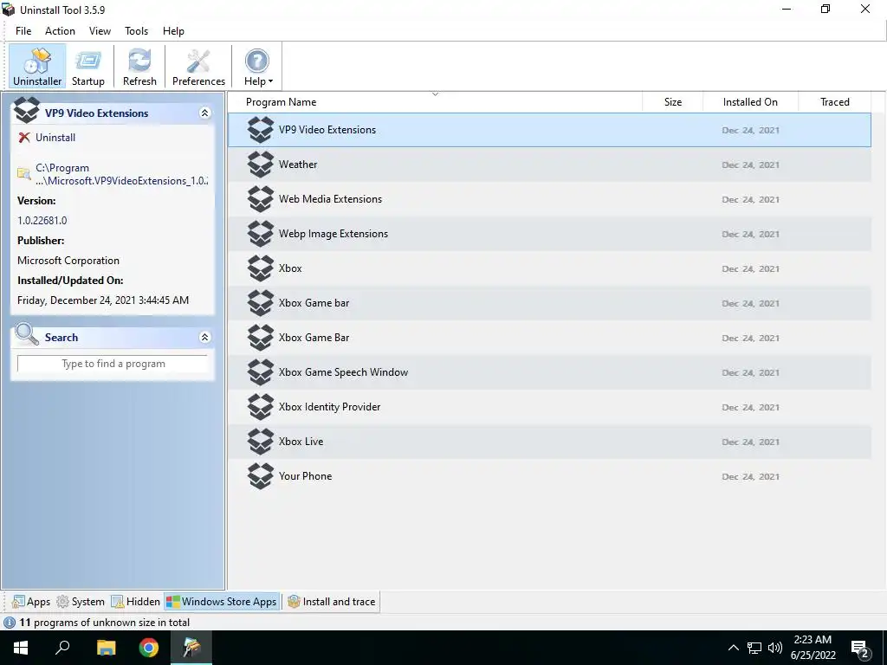This screenshot has width=887, height=665.
Task: Click the Your Phone package icon
Action: [261, 476]
